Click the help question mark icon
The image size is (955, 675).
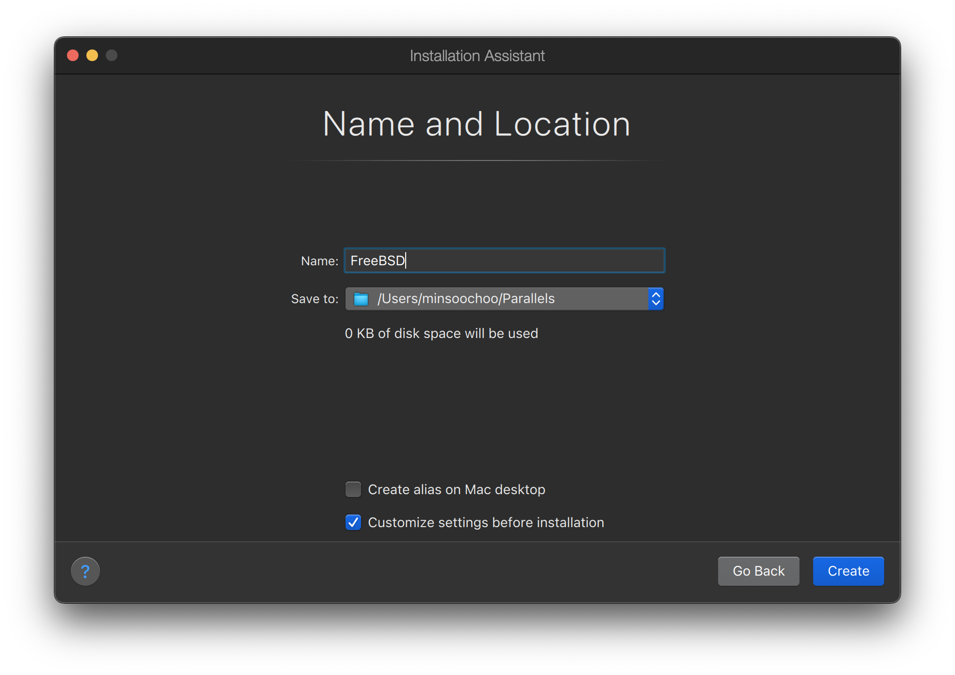coord(85,571)
